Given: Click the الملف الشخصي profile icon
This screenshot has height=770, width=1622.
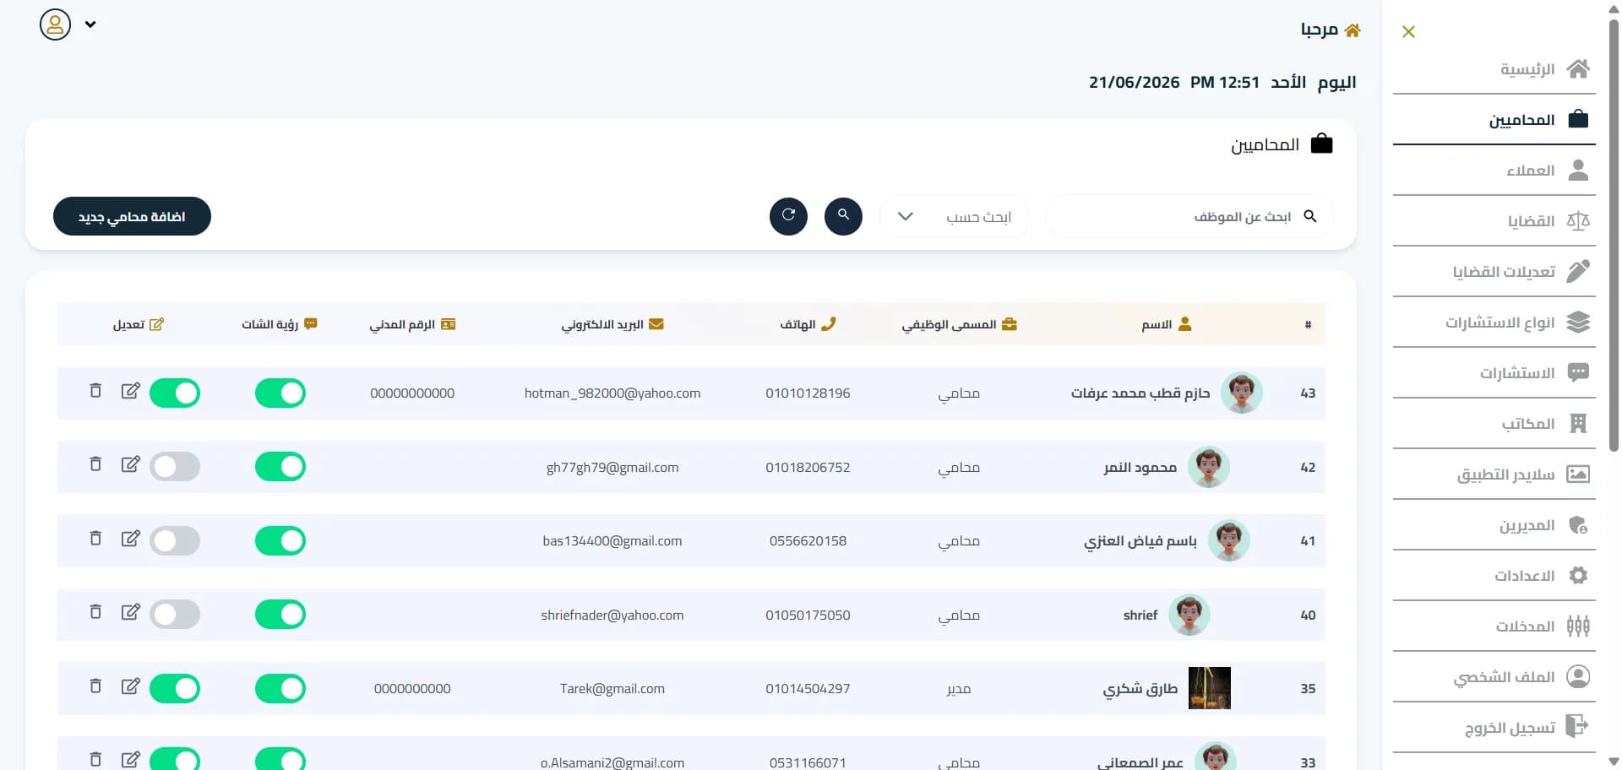Looking at the screenshot, I should (1578, 677).
